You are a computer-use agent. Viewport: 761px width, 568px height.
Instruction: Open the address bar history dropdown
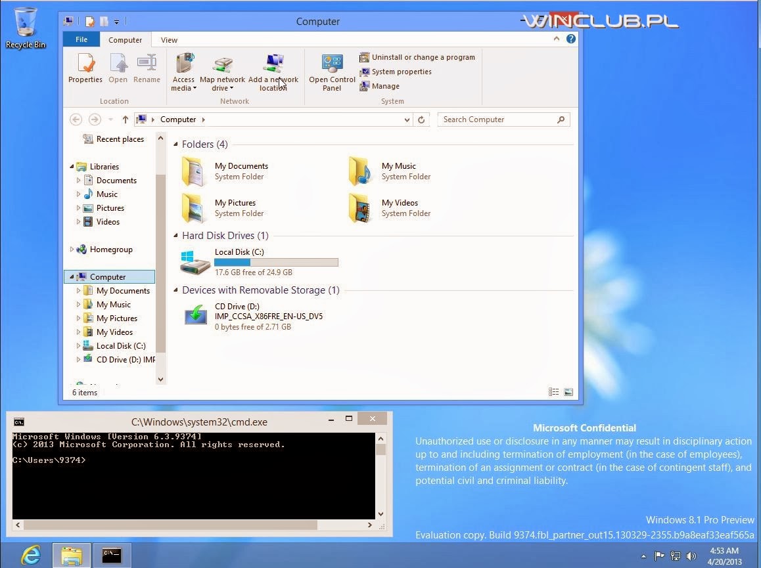[x=407, y=120]
